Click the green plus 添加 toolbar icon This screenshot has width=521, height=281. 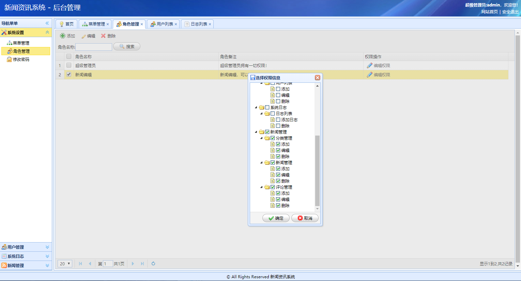coord(63,36)
